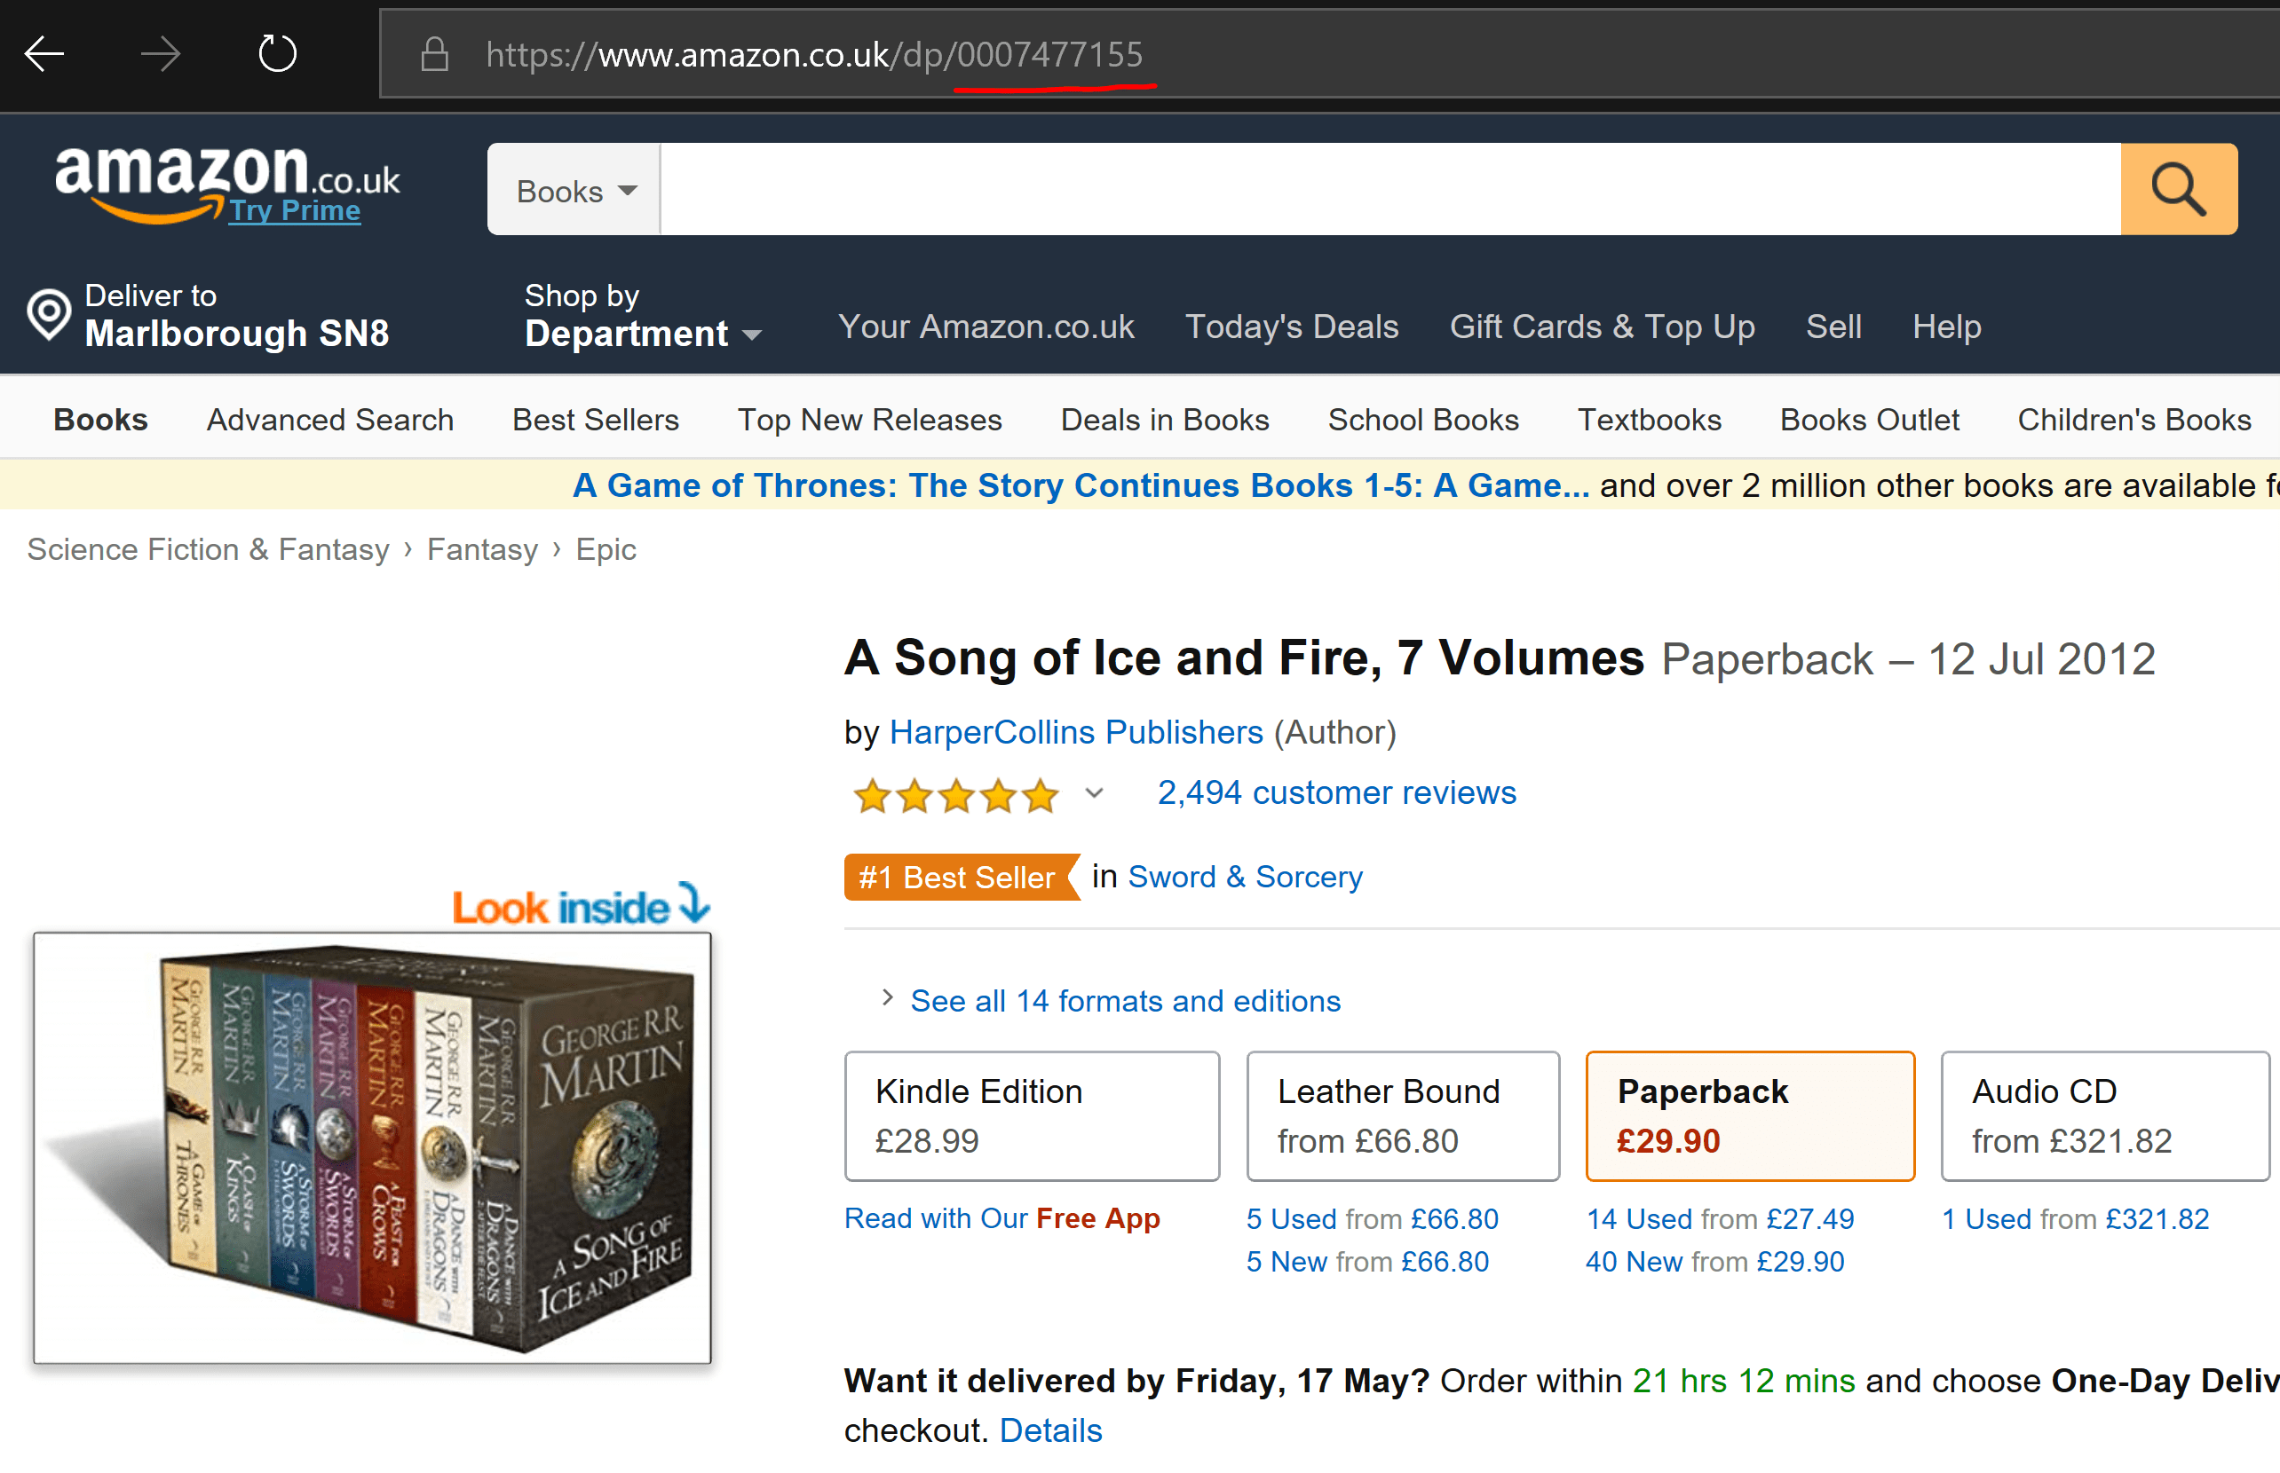2280x1473 pixels.
Task: Click the page reload icon
Action: (276, 54)
